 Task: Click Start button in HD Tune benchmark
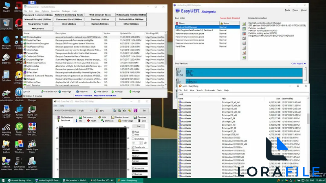point(139,126)
